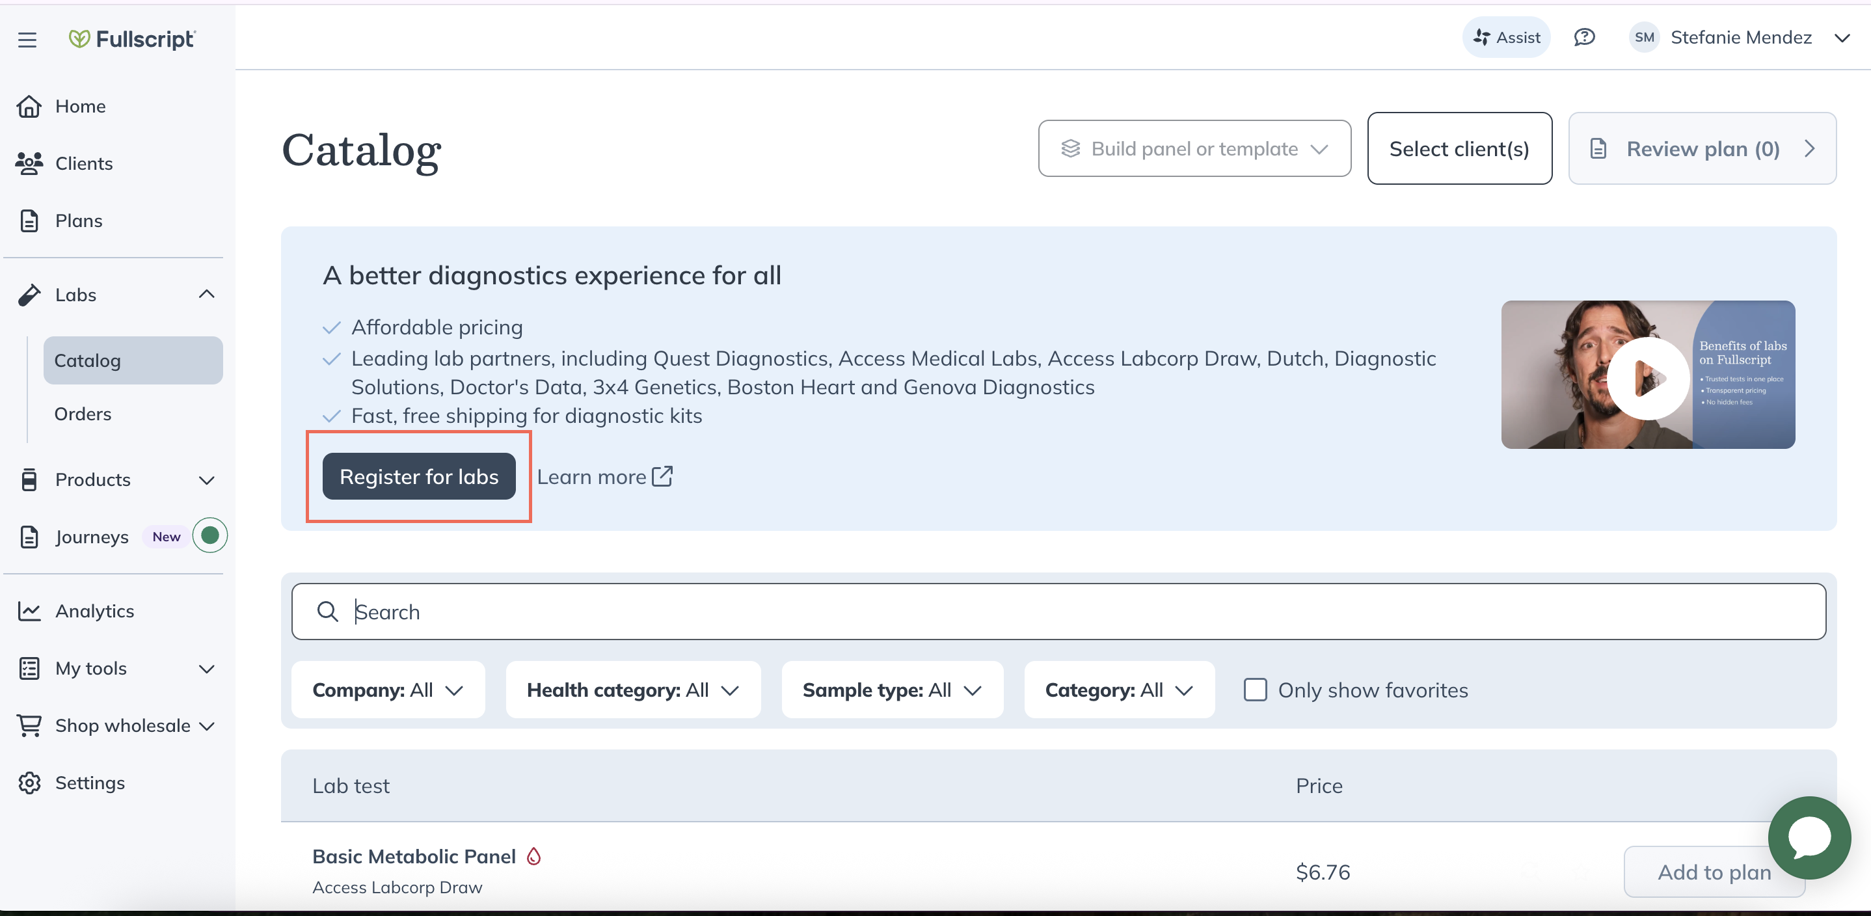Enable Only show favorites checkbox
Image resolution: width=1871 pixels, height=916 pixels.
pos(1255,690)
